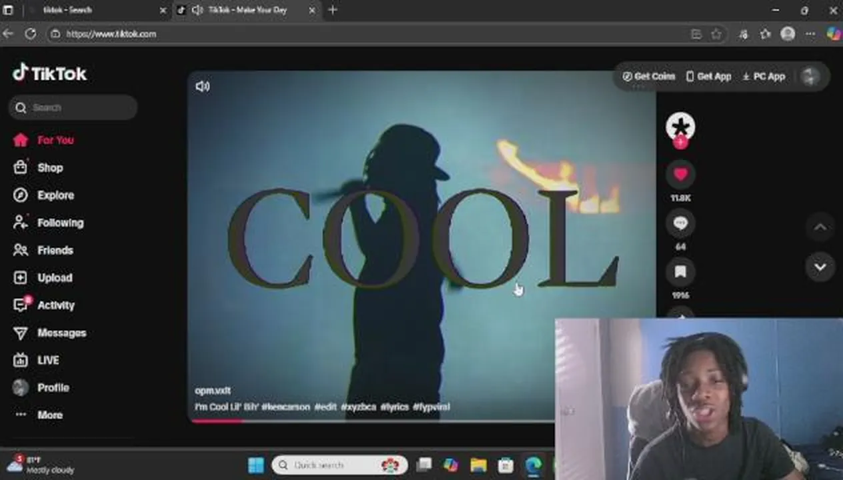Click the TikTok logo
843x480 pixels.
(50, 73)
